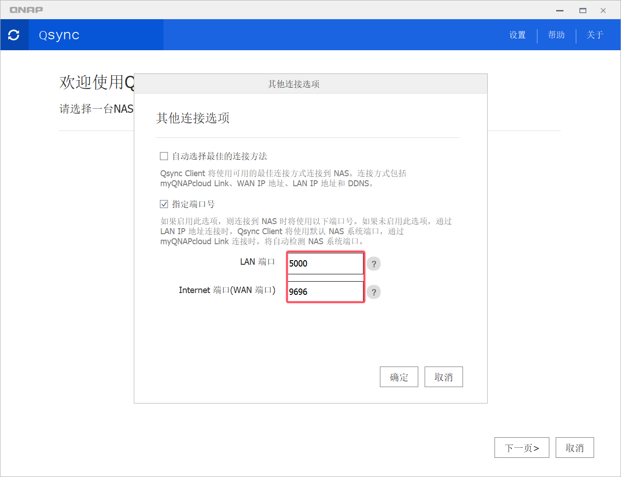The height and width of the screenshot is (477, 621).
Task: Click the LAN 端口 label
Action: coord(258,262)
